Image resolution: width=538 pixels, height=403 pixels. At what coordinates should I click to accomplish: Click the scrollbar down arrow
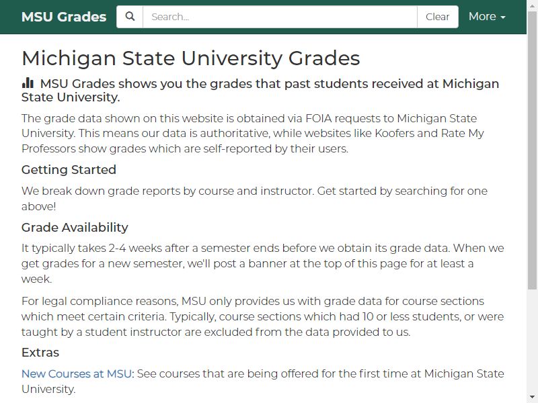(x=532, y=397)
